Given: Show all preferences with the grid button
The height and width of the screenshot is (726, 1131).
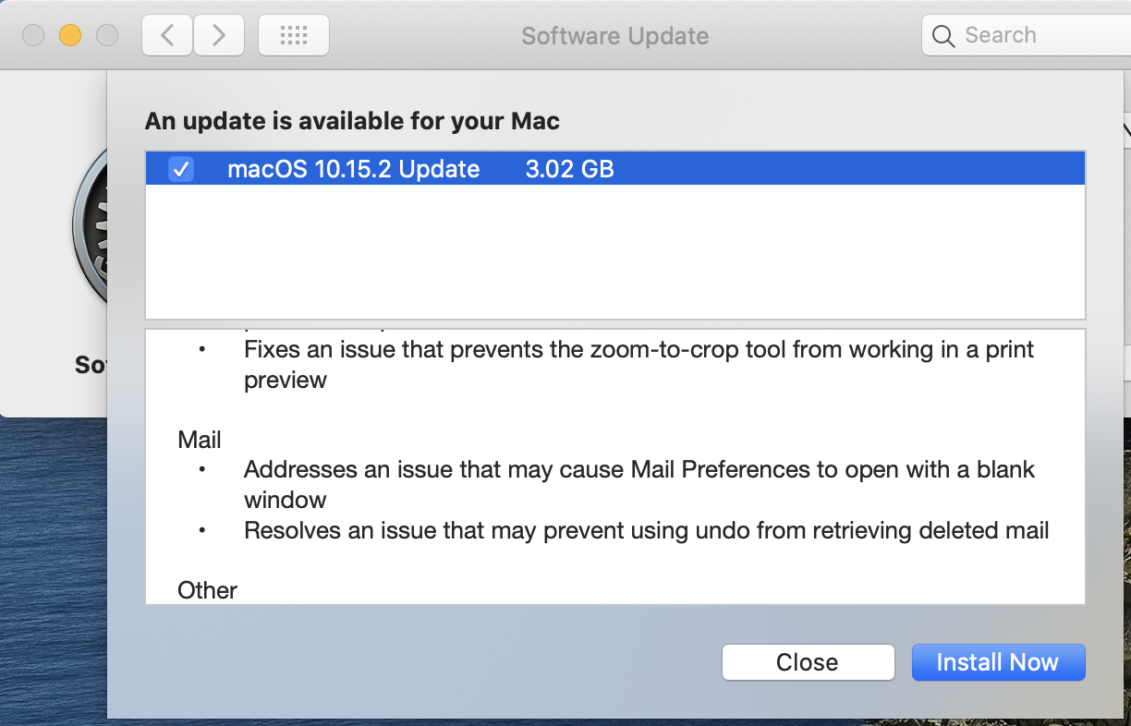Looking at the screenshot, I should (293, 36).
